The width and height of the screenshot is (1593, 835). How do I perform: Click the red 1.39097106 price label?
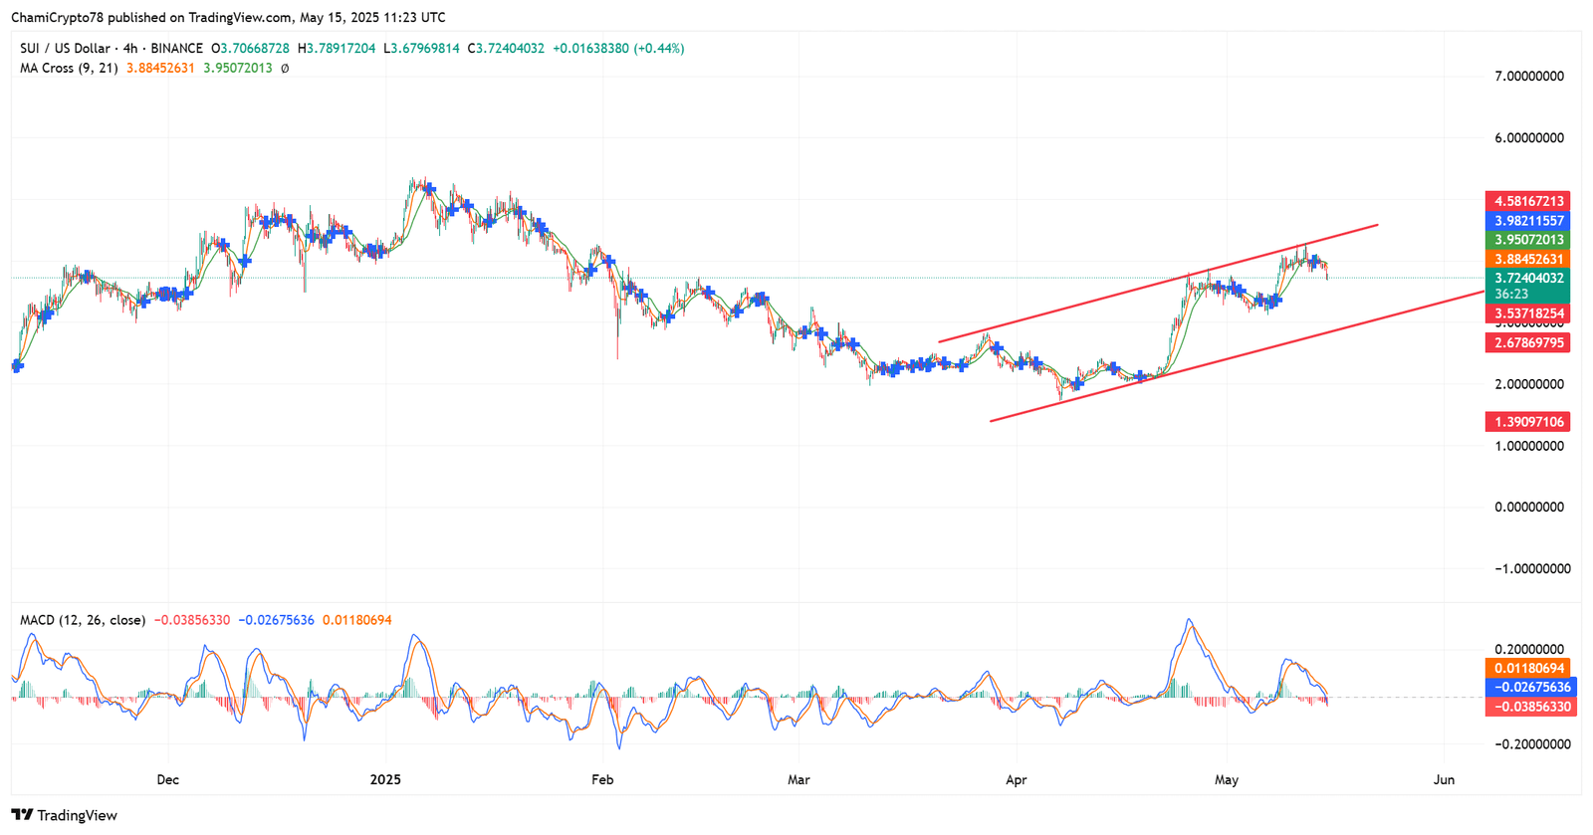pyautogui.click(x=1527, y=422)
